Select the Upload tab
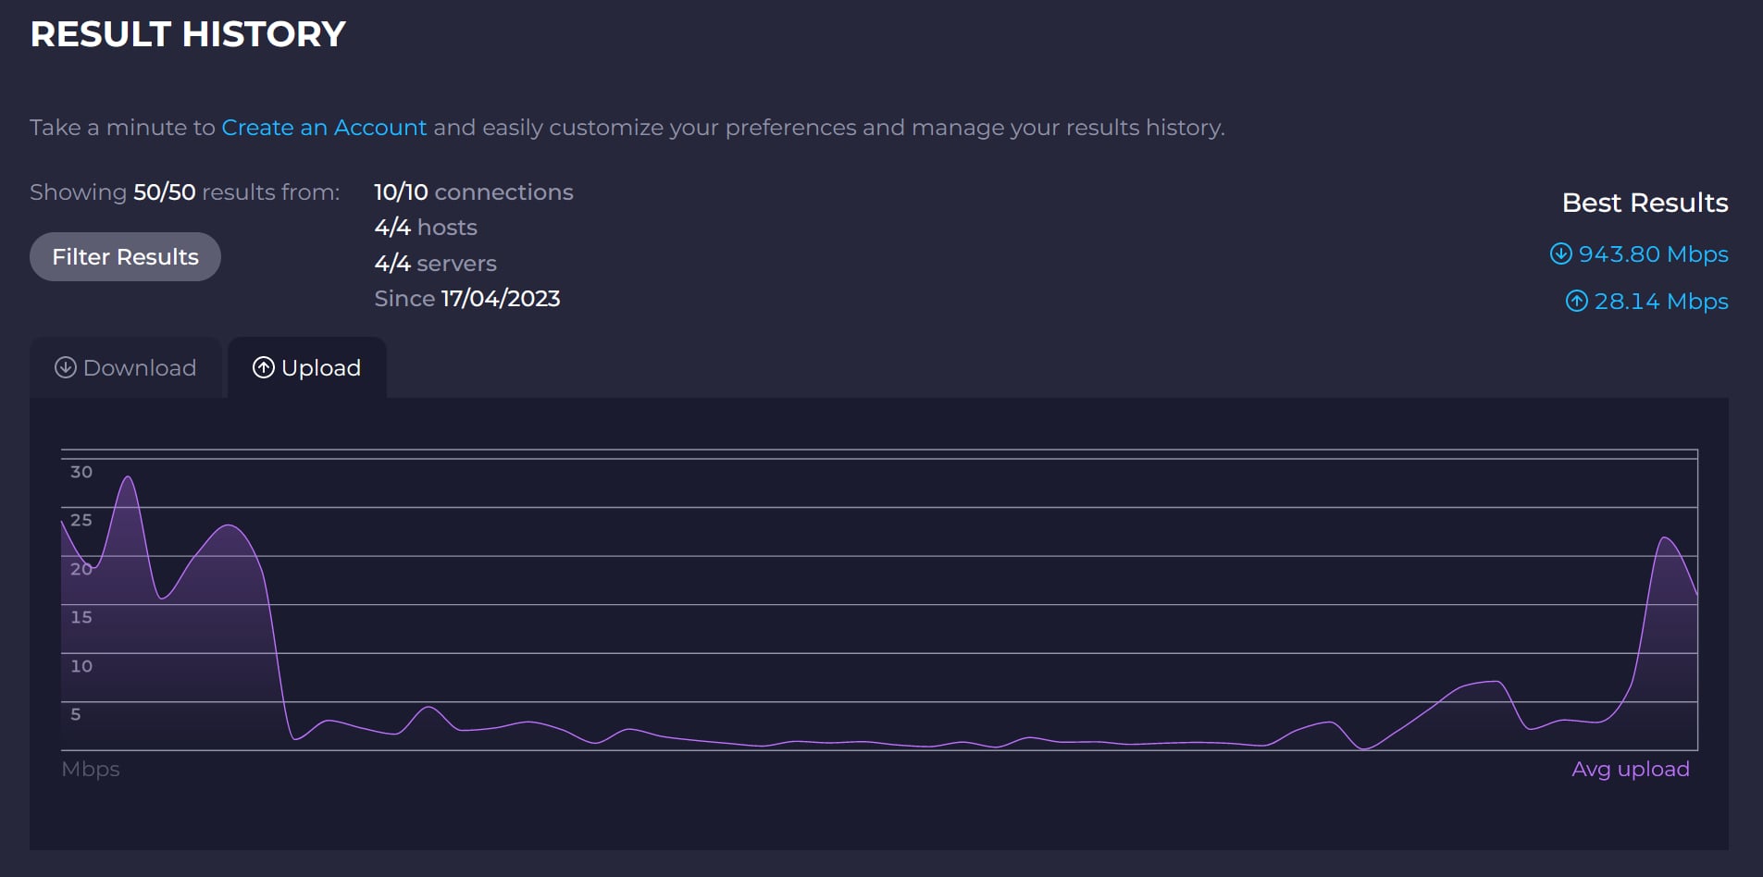1763x877 pixels. (307, 367)
